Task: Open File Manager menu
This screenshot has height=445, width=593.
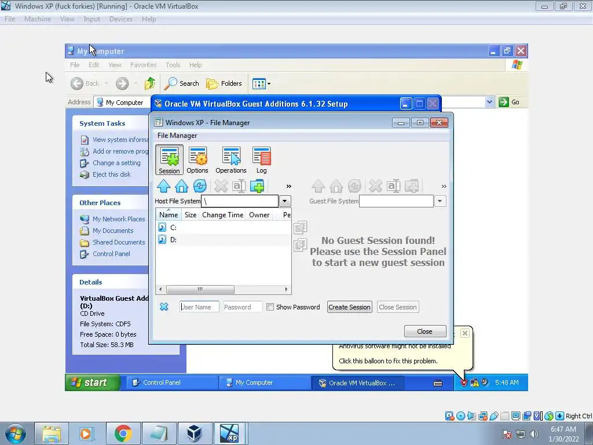Action: click(x=177, y=136)
